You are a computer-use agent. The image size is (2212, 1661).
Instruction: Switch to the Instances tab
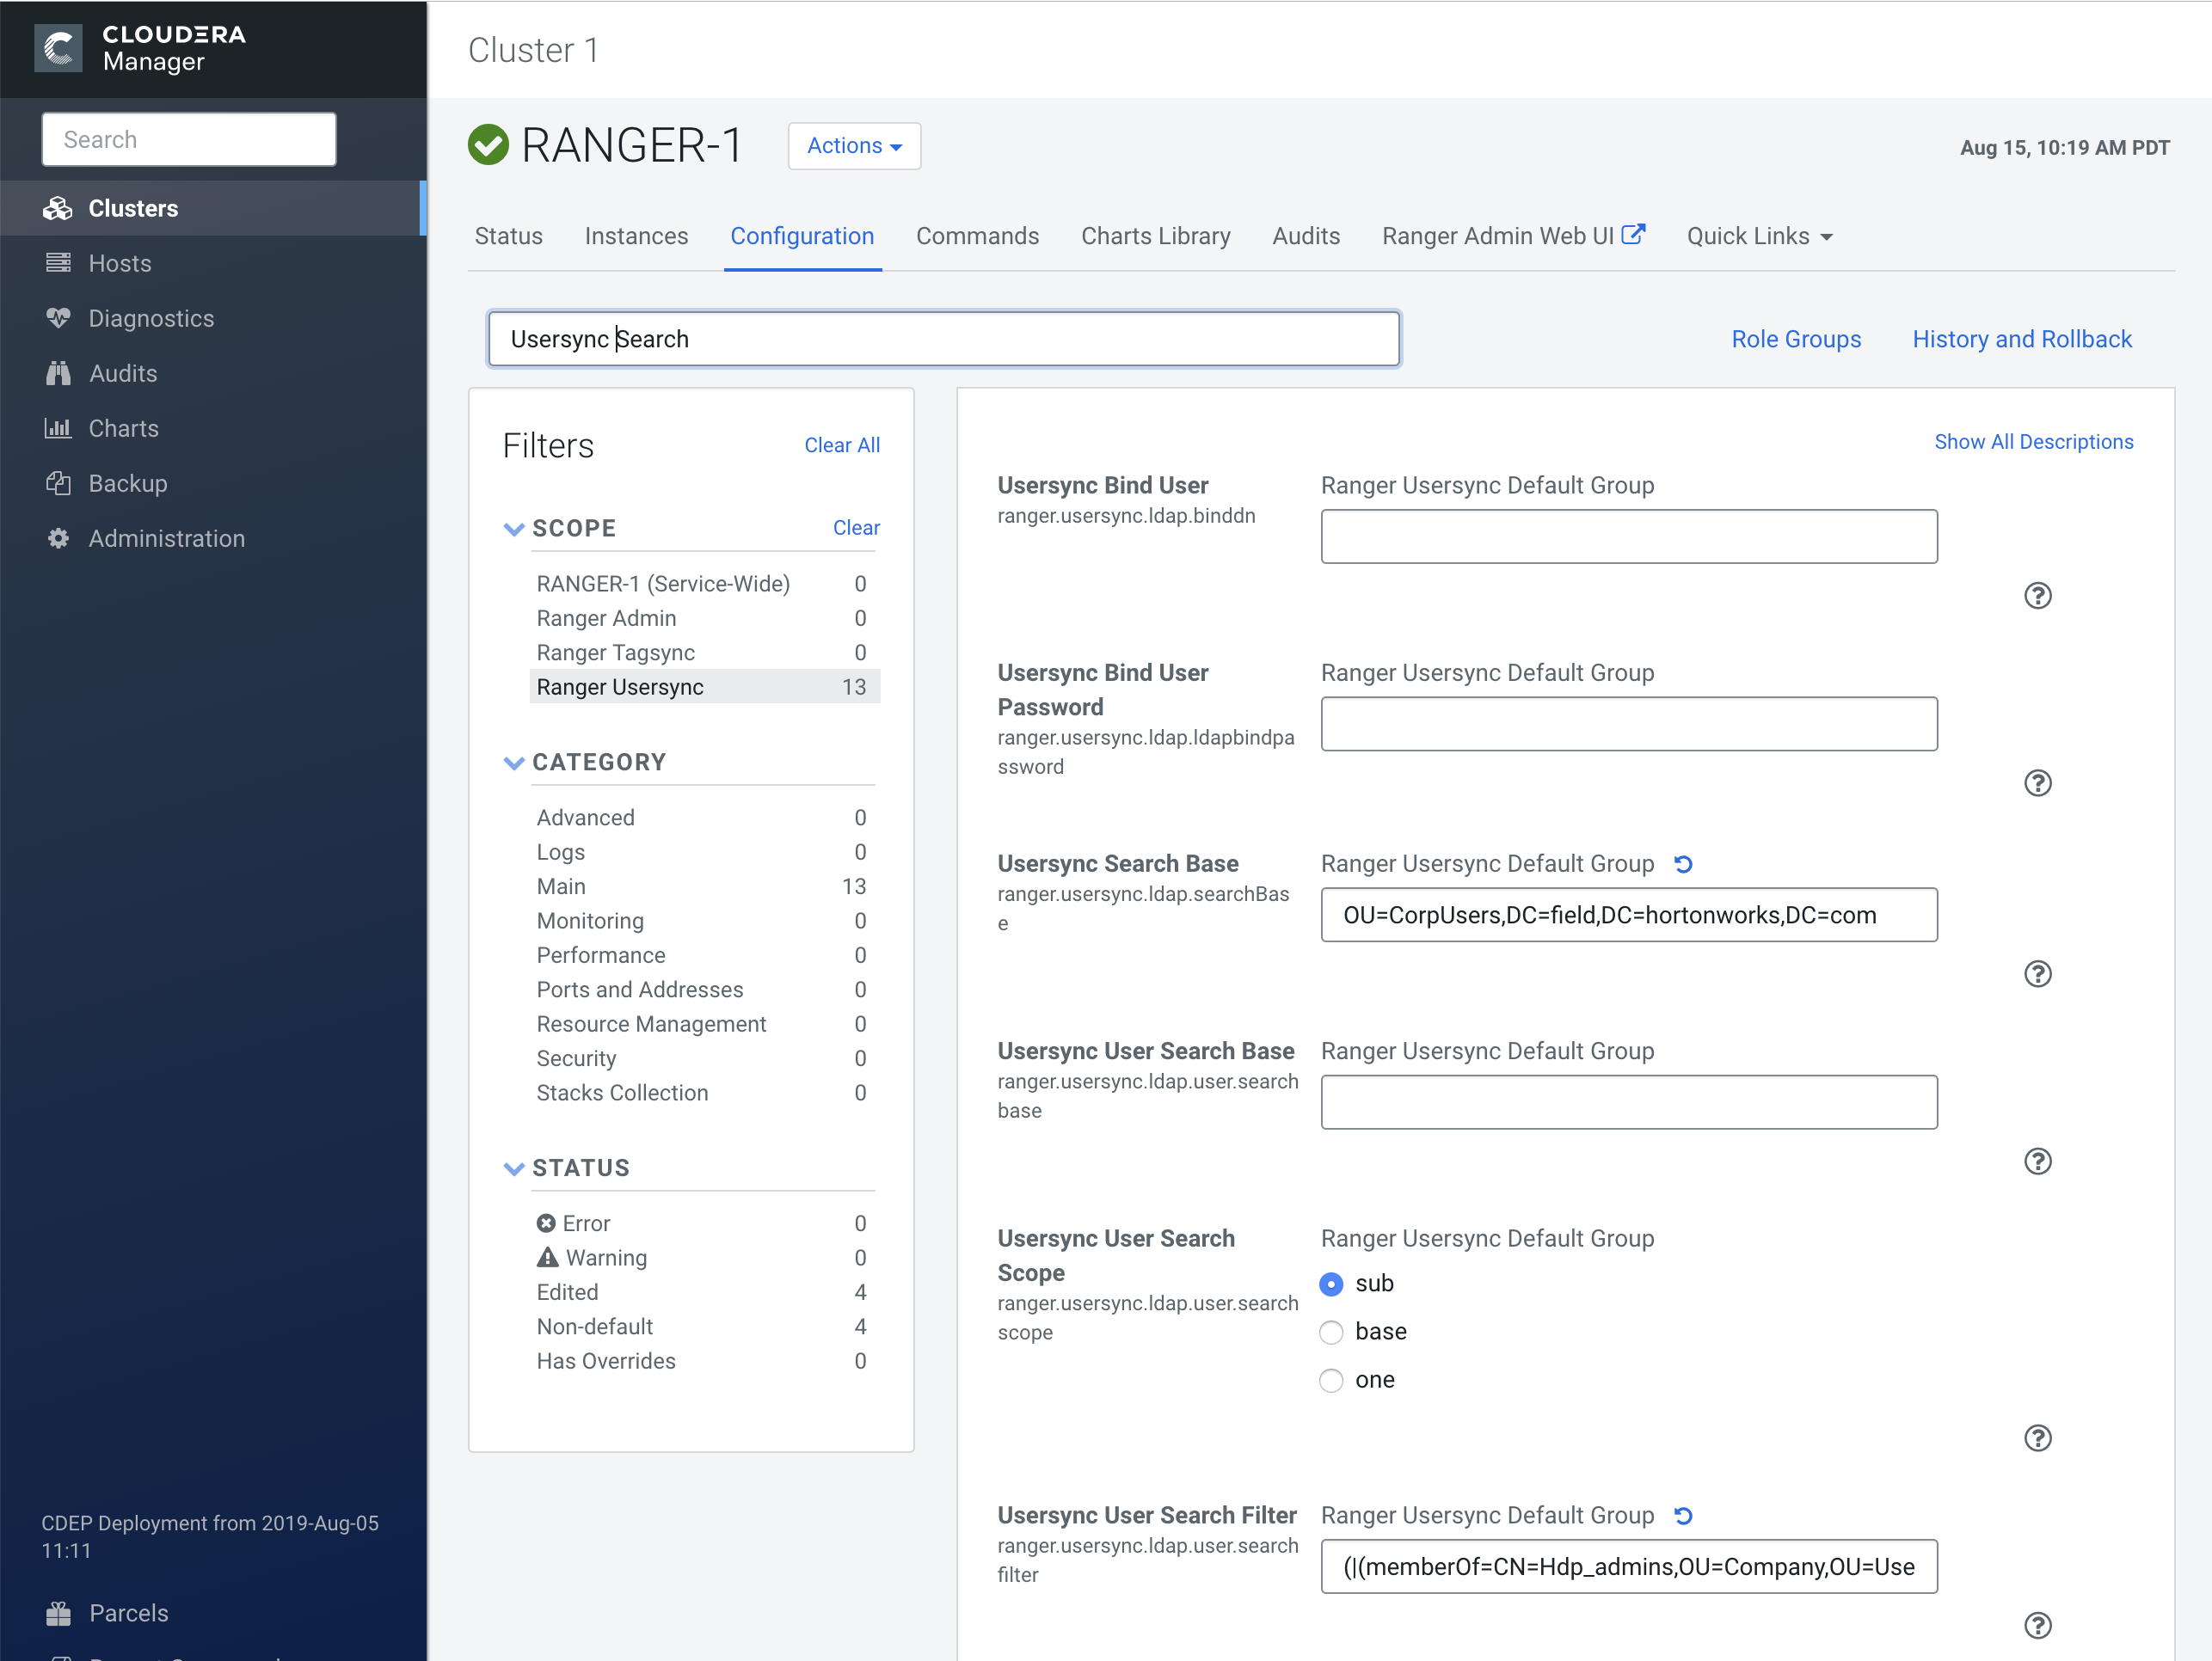[x=636, y=237]
